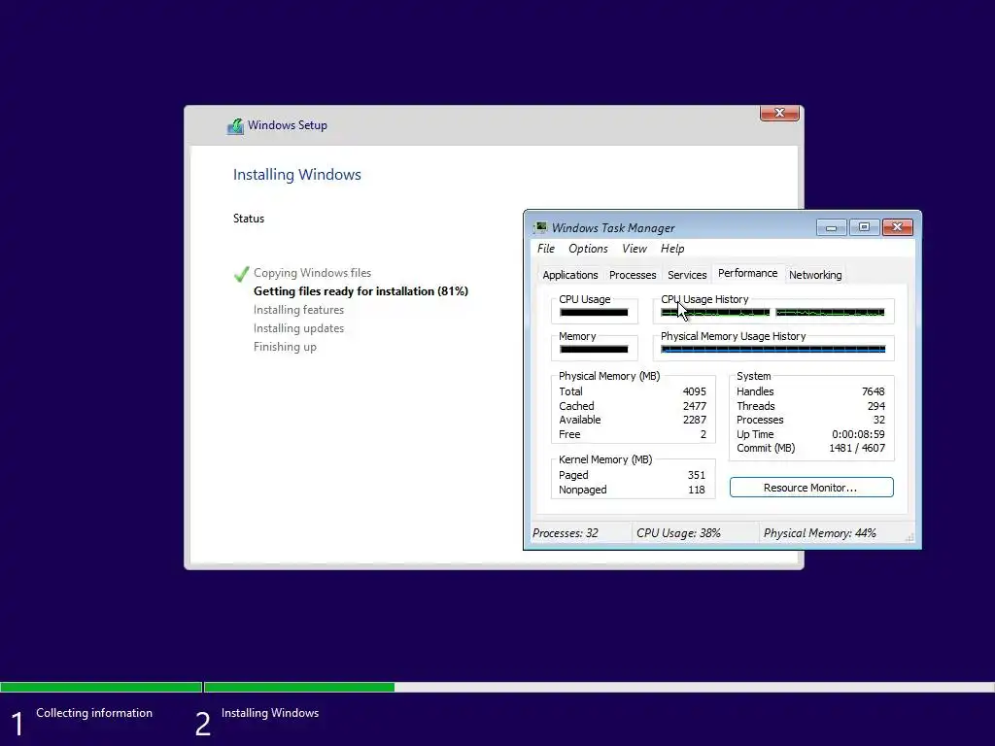Switch to the Applications tab

(569, 275)
